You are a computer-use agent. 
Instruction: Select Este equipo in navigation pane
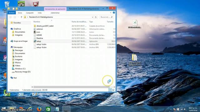(18, 47)
